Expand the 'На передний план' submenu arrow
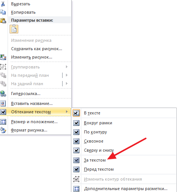Screen dimensions: 177x192 pyautogui.click(x=67, y=75)
